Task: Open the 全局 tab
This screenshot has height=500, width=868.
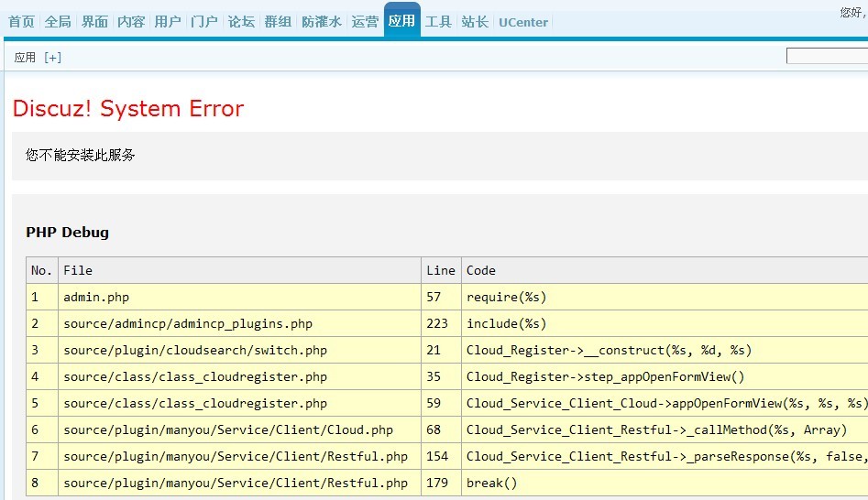Action: (x=58, y=22)
